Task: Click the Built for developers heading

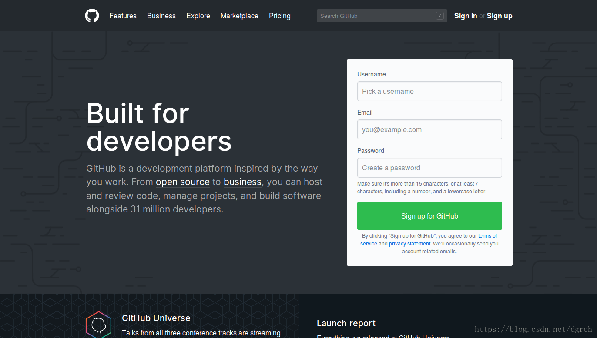Action: [159, 127]
